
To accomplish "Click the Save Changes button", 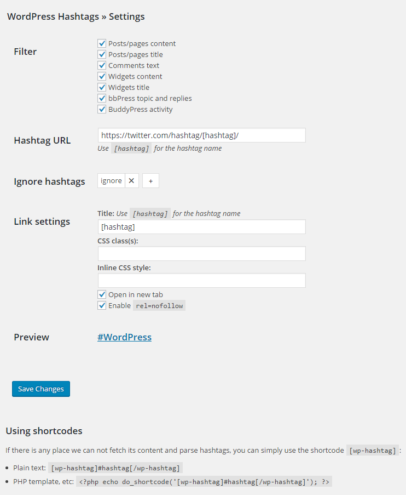I will pyautogui.click(x=41, y=389).
